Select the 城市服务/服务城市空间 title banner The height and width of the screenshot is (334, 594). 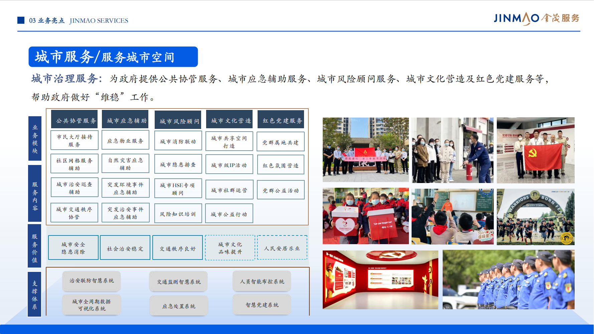click(x=113, y=57)
